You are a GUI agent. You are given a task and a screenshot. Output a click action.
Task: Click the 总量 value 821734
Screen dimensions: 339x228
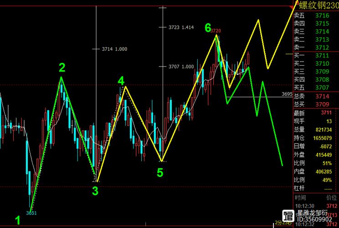(x=324, y=130)
